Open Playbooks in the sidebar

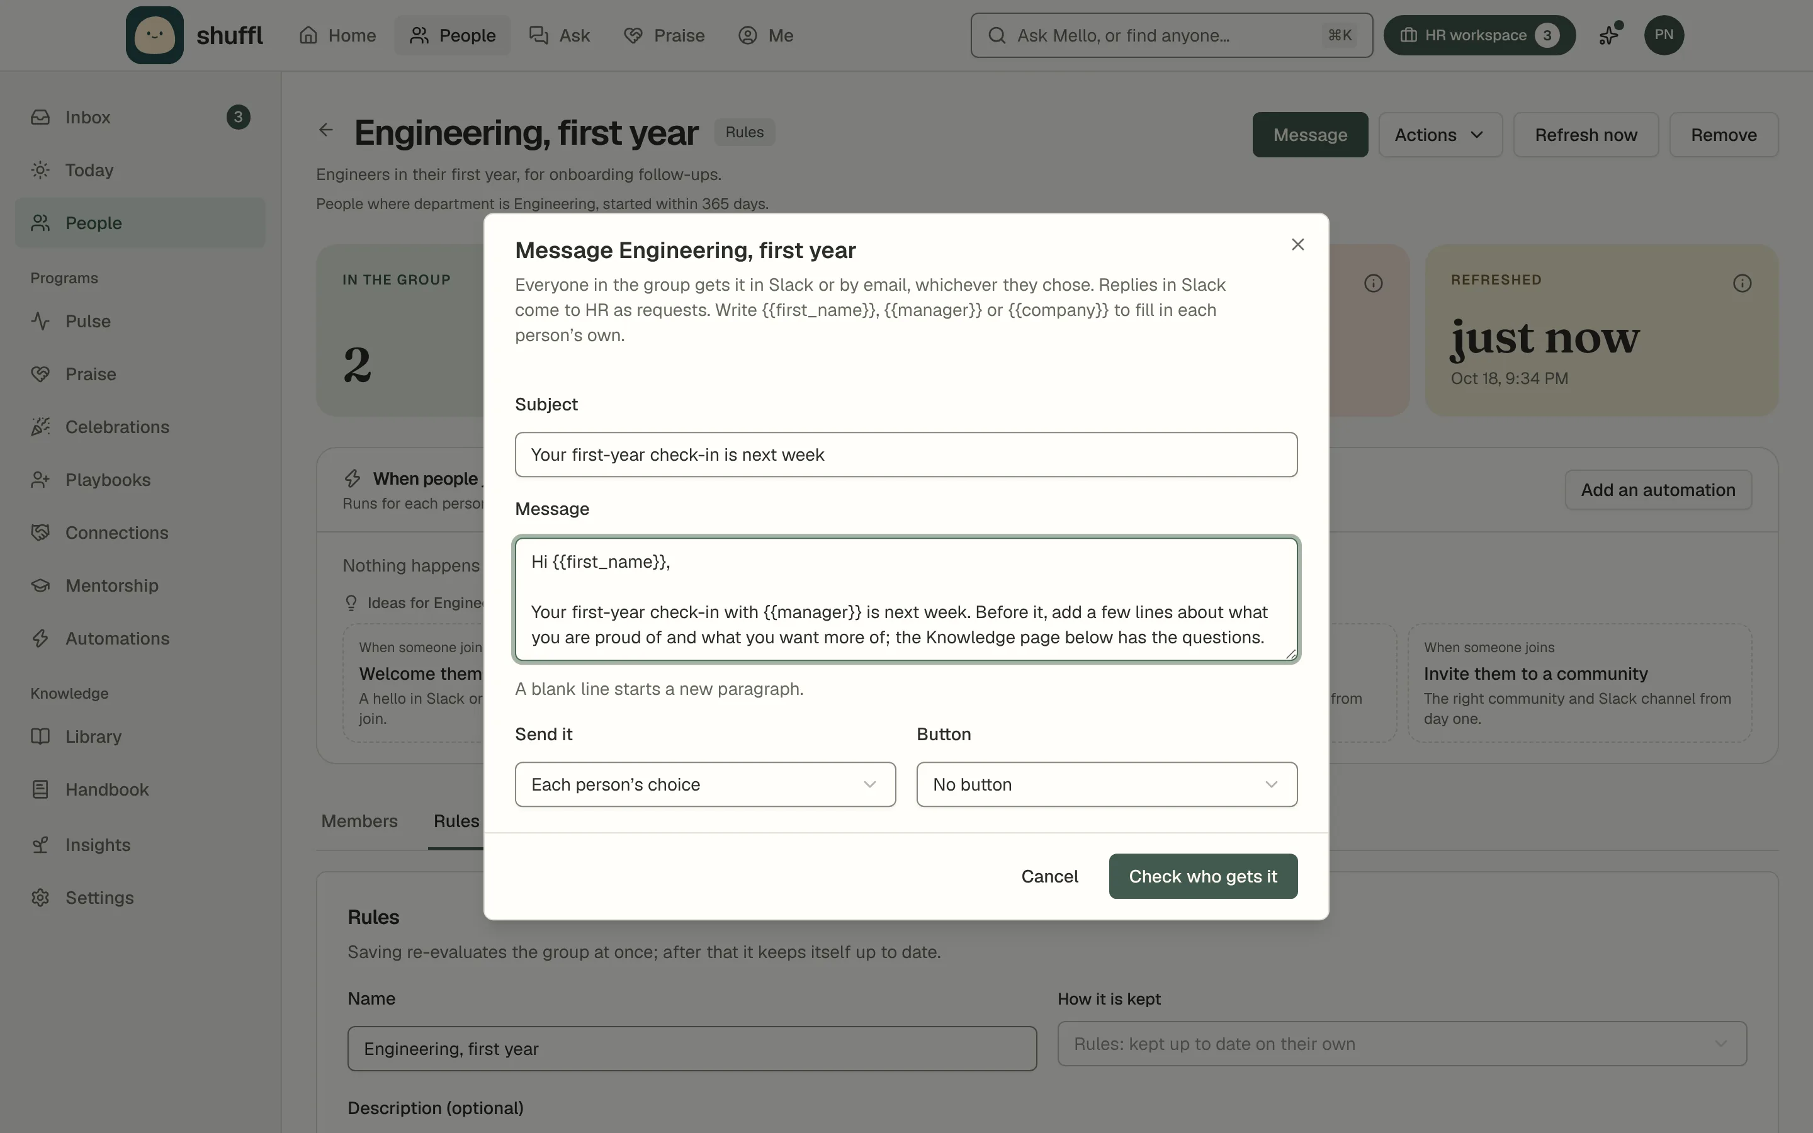140,480
